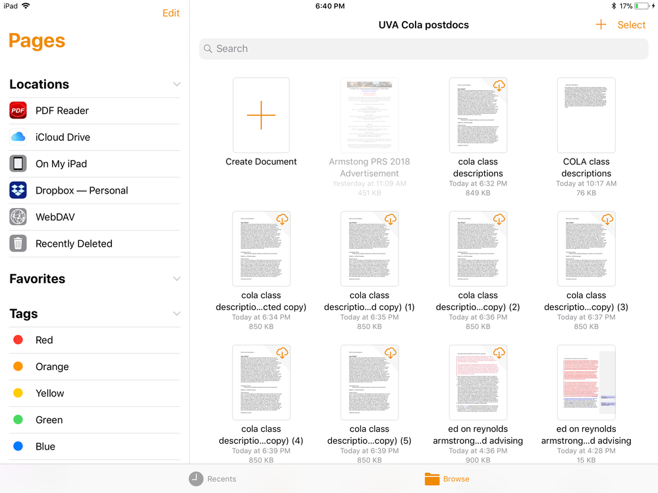Download copy (4) via cloud icon
The image size is (658, 493).
pyautogui.click(x=283, y=353)
